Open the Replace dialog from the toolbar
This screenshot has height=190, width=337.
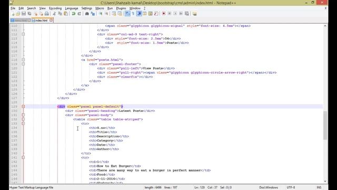pyautogui.click(x=93, y=14)
